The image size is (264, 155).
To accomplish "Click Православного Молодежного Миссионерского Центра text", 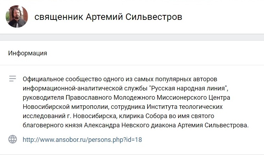I will 148,98.
